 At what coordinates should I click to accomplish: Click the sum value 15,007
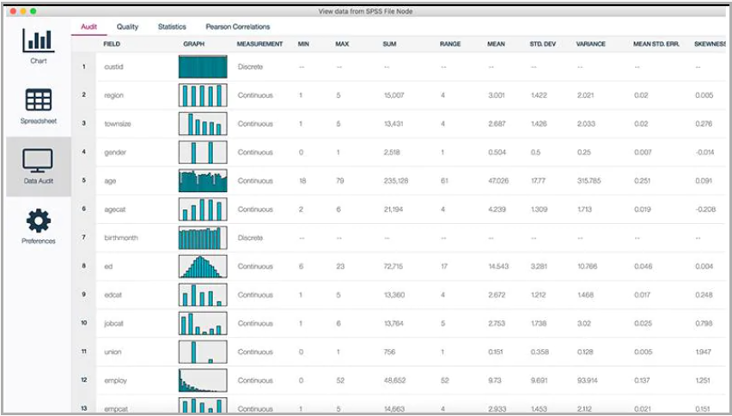[x=394, y=95]
